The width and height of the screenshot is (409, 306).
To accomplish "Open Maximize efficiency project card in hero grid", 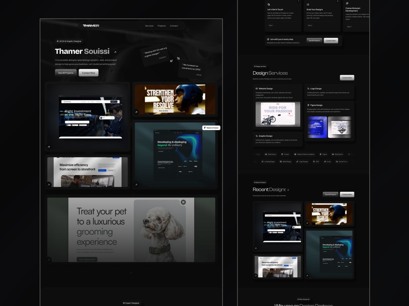I will (x=88, y=172).
